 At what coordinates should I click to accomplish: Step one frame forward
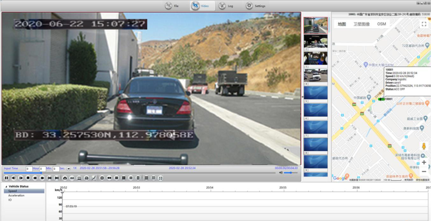pos(21,178)
